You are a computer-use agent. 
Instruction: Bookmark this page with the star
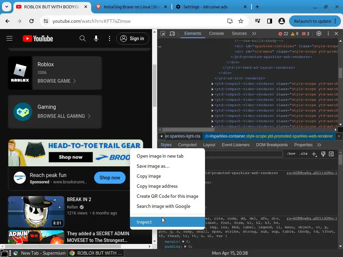(241, 21)
